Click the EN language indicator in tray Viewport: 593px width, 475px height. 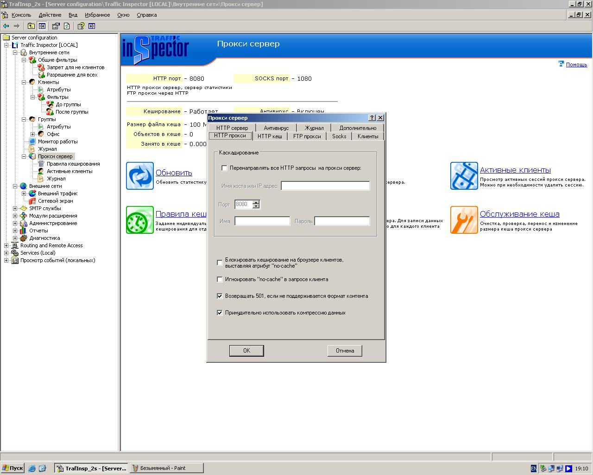tap(534, 469)
